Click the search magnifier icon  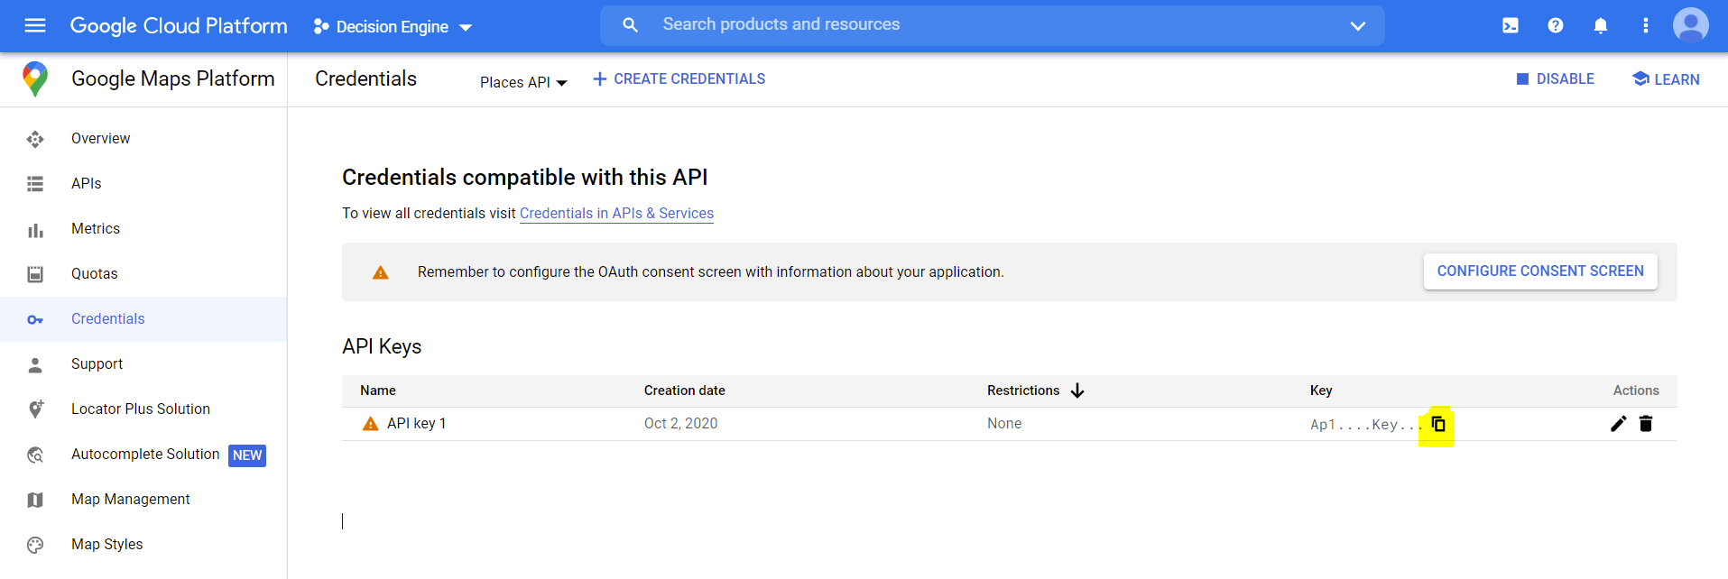tap(631, 25)
